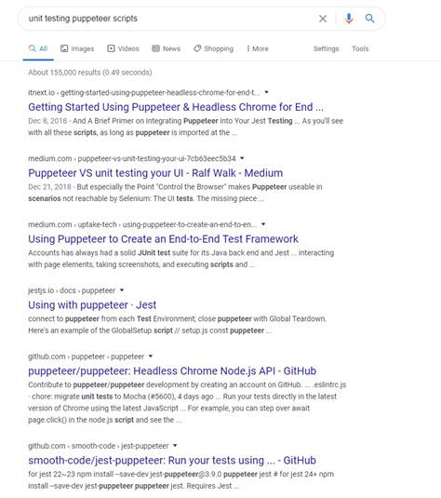Expand the arrow beside the jestjs.io docs URL
Image resolution: width=441 pixels, height=498 pixels.
click(122, 290)
